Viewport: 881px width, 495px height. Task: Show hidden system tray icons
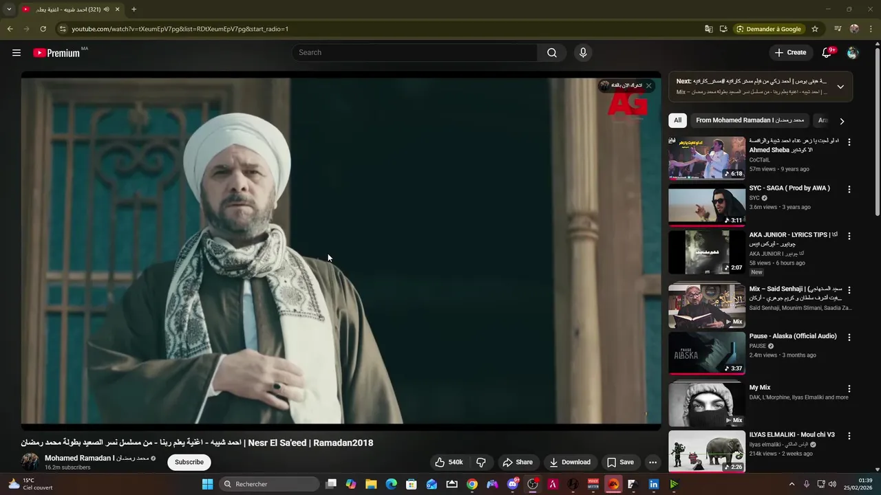[792, 484]
